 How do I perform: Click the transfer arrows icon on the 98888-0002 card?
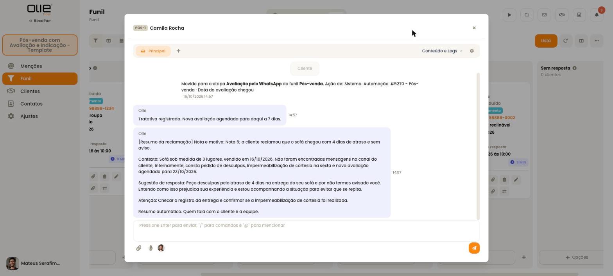pos(504,192)
